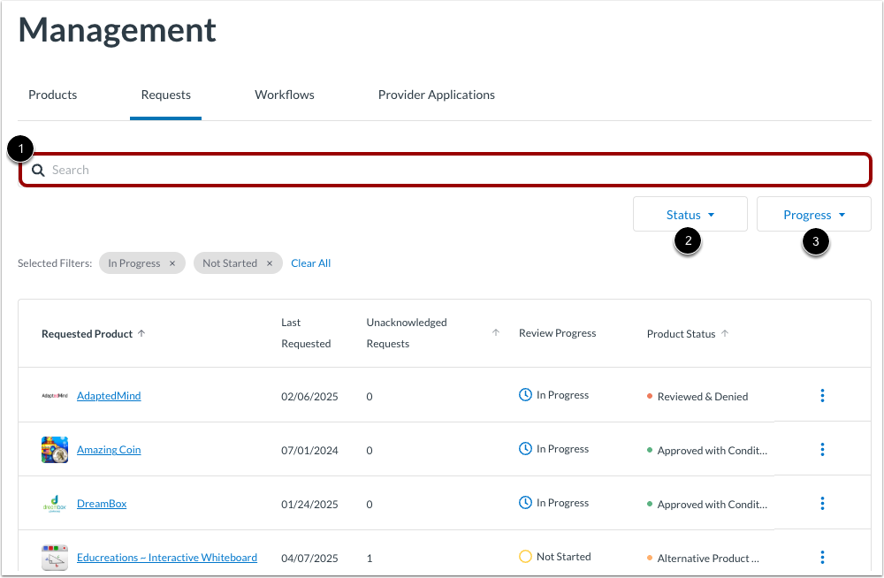Click the DreamBox In Progress clock icon
884x578 pixels.
(525, 503)
